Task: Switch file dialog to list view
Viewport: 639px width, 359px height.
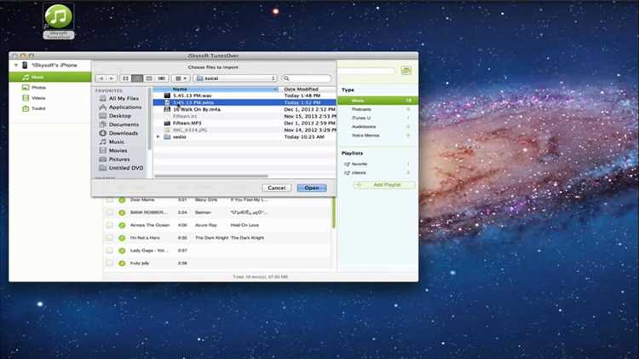Action: (137, 78)
